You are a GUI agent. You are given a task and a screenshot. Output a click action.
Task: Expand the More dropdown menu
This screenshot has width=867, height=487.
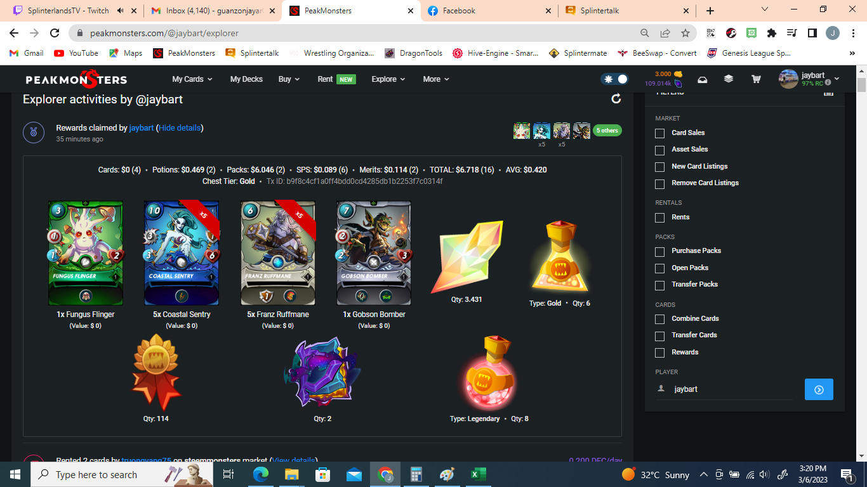tap(436, 79)
